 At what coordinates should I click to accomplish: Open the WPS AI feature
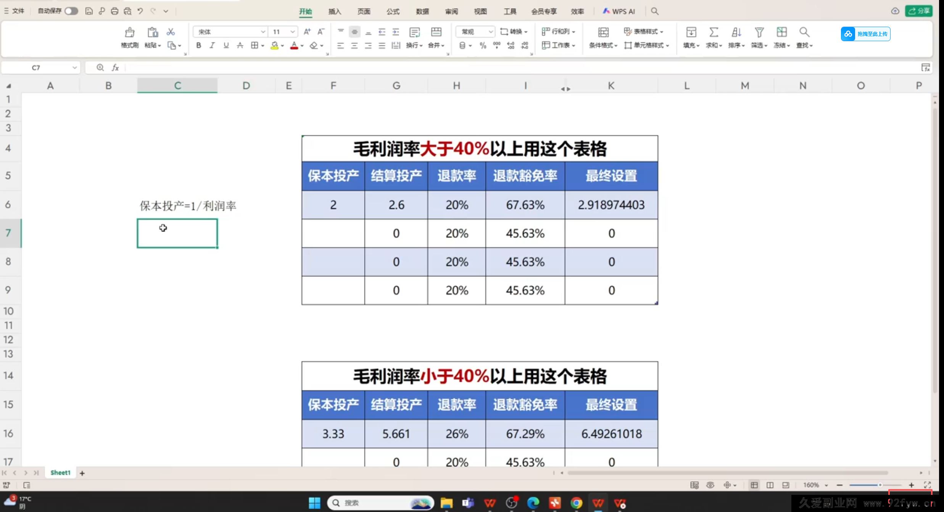click(618, 11)
